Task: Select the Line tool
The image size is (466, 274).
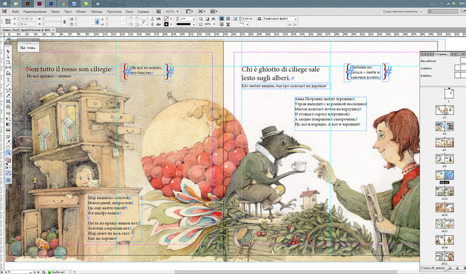Action: tap(7, 86)
